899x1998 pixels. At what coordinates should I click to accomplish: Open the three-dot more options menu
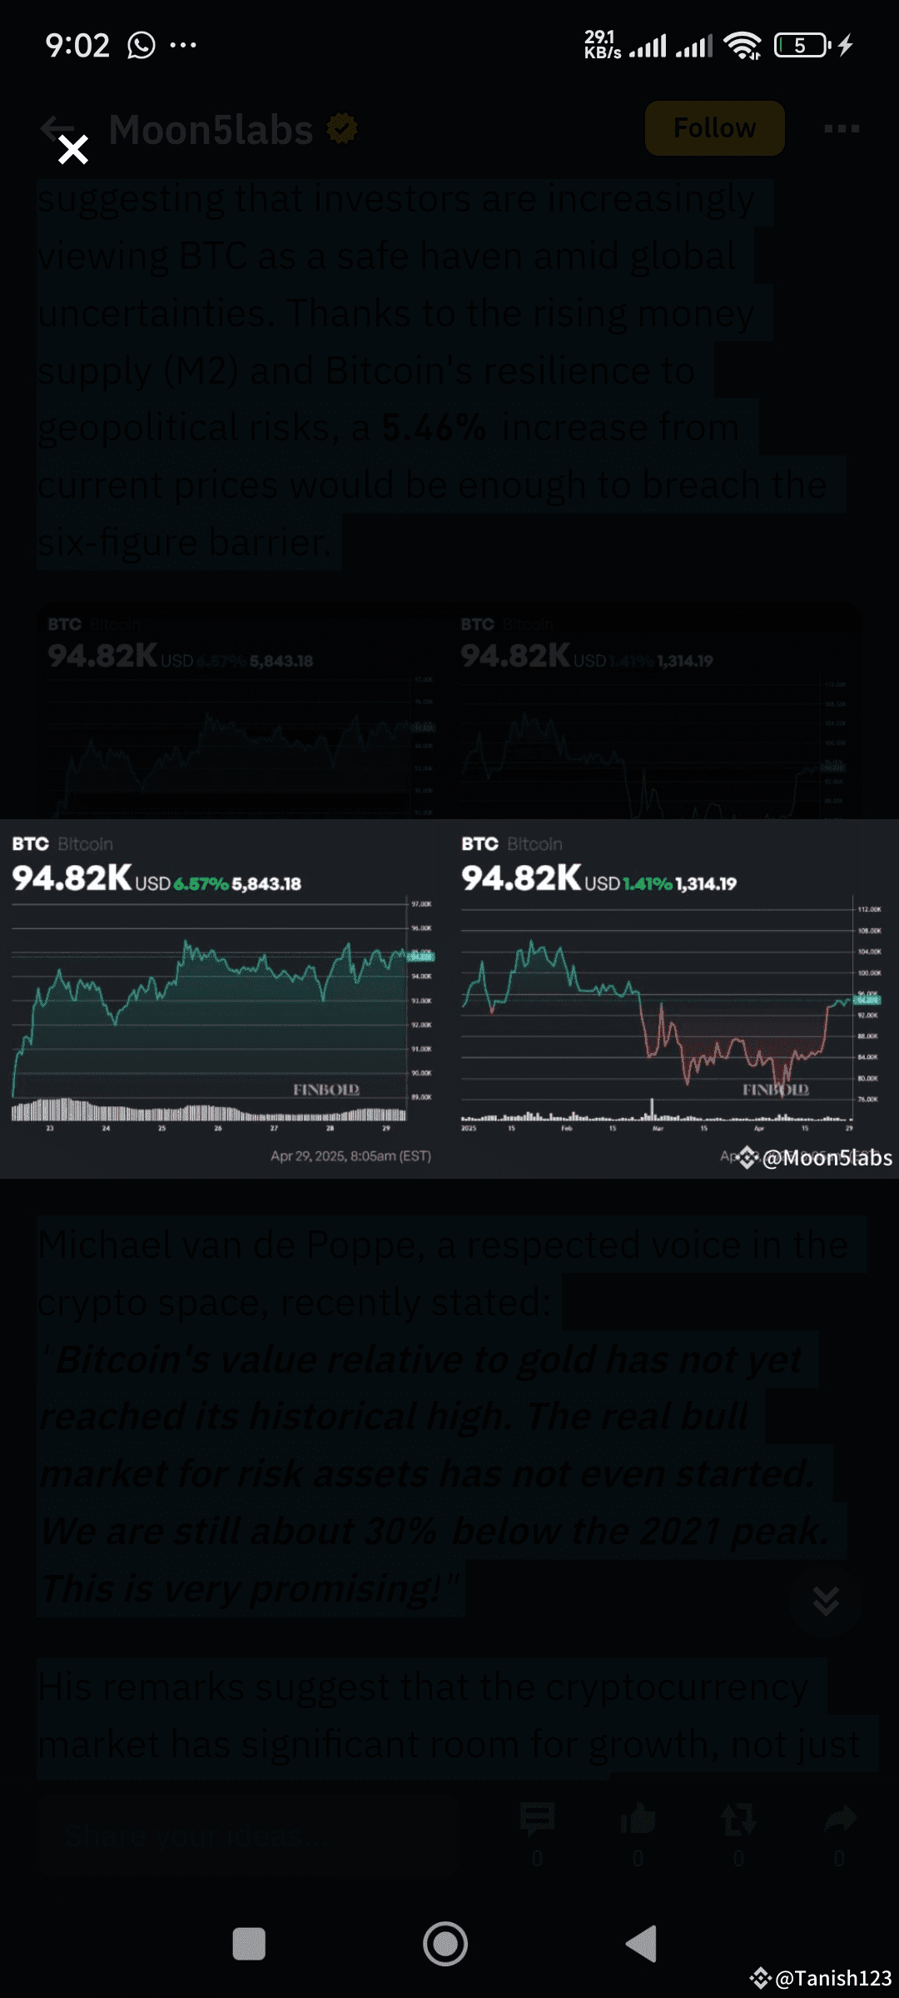841,128
